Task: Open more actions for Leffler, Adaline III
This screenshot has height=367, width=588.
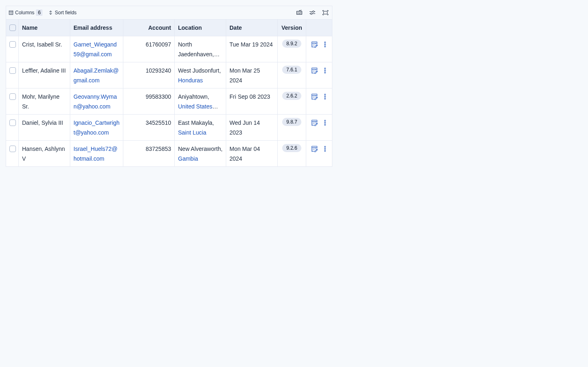Action: (325, 71)
